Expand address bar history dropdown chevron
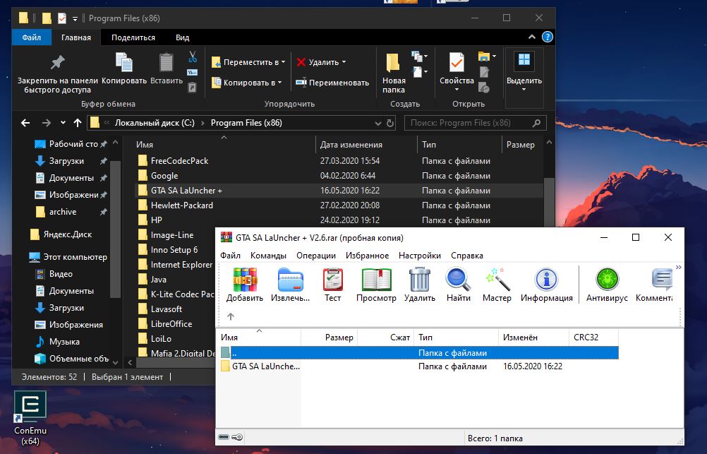Viewport: 707px width, 454px height. coord(378,123)
